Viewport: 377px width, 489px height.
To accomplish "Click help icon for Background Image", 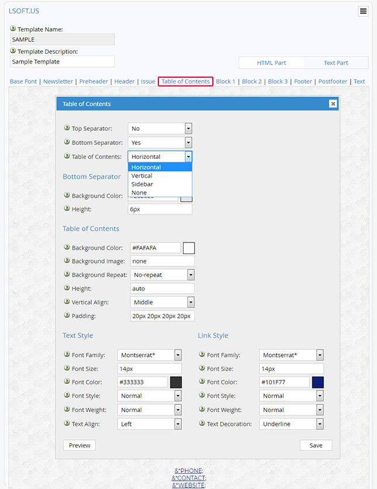I will [x=67, y=261].
